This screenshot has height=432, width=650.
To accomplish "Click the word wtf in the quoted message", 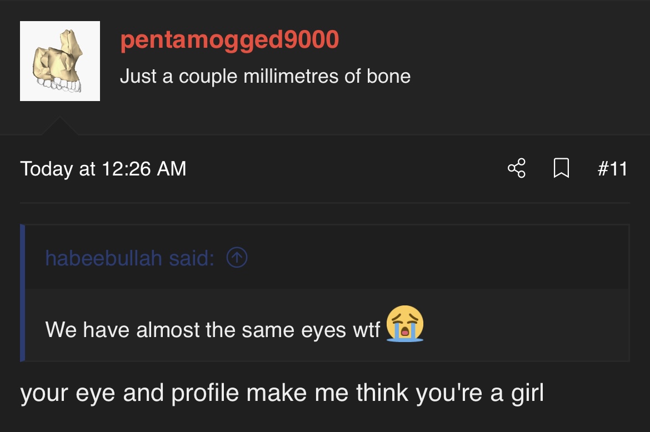I will click(367, 329).
